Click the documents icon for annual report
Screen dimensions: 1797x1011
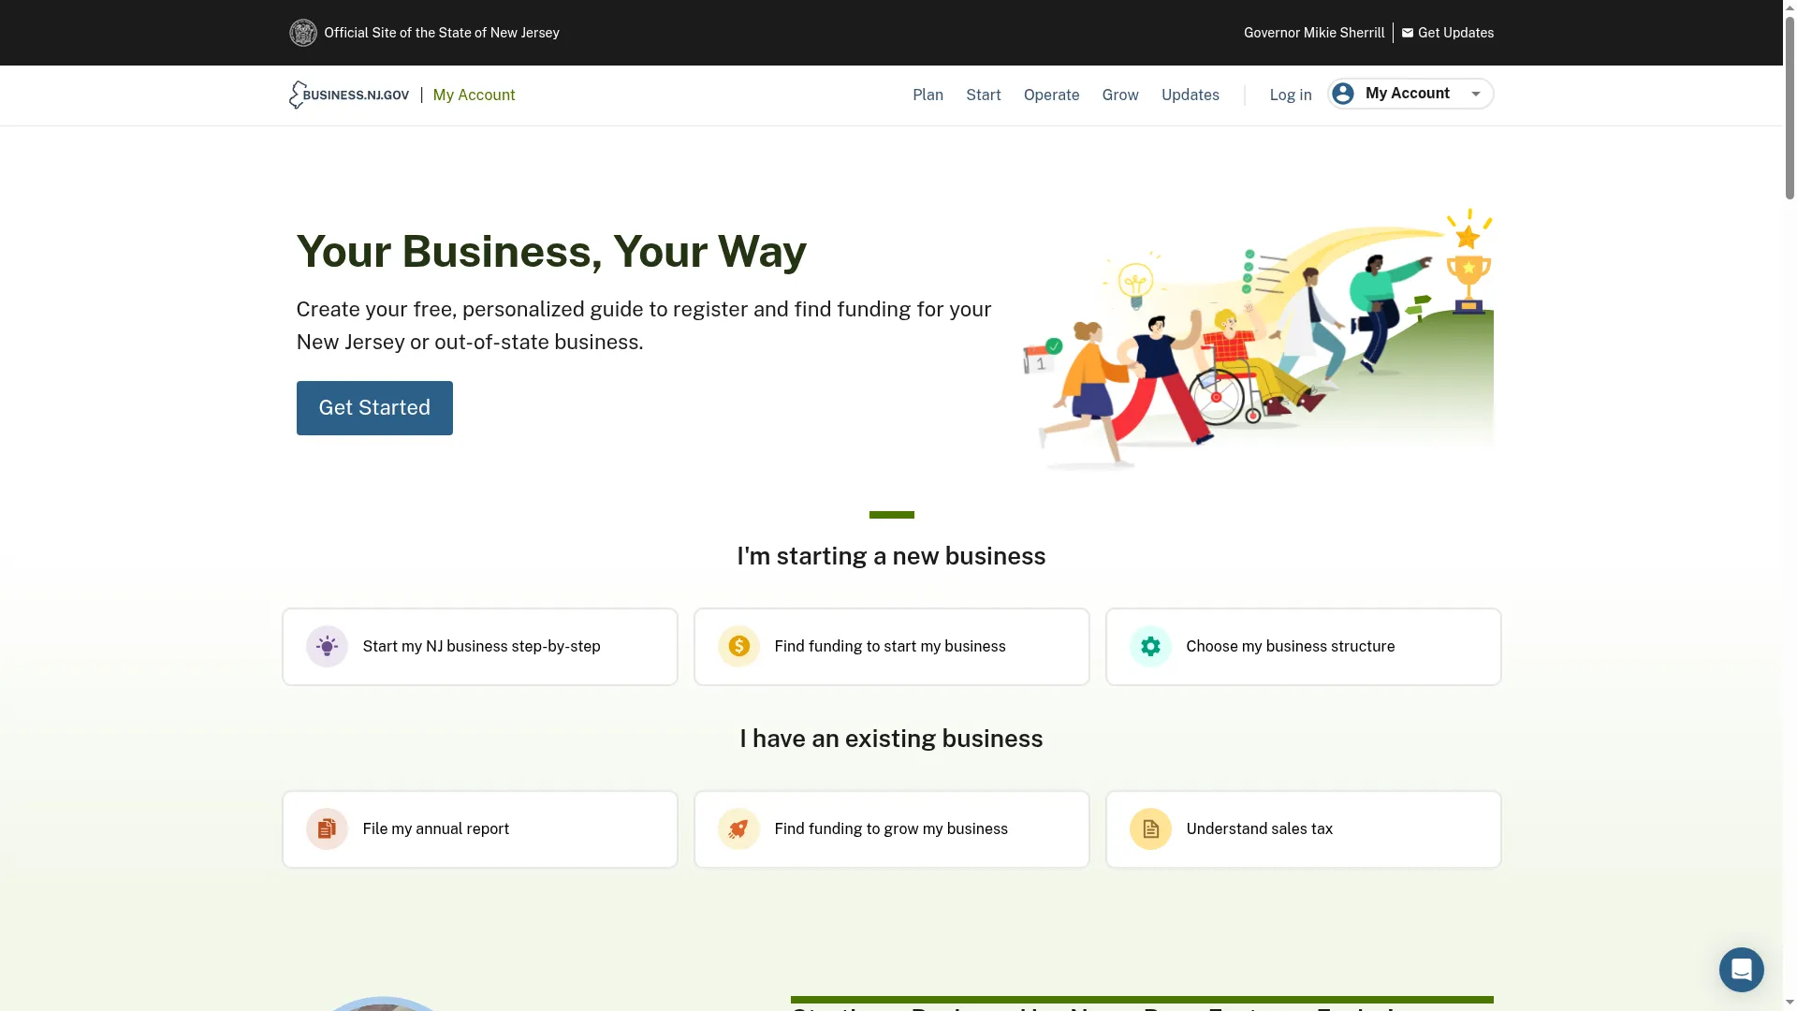coord(327,829)
